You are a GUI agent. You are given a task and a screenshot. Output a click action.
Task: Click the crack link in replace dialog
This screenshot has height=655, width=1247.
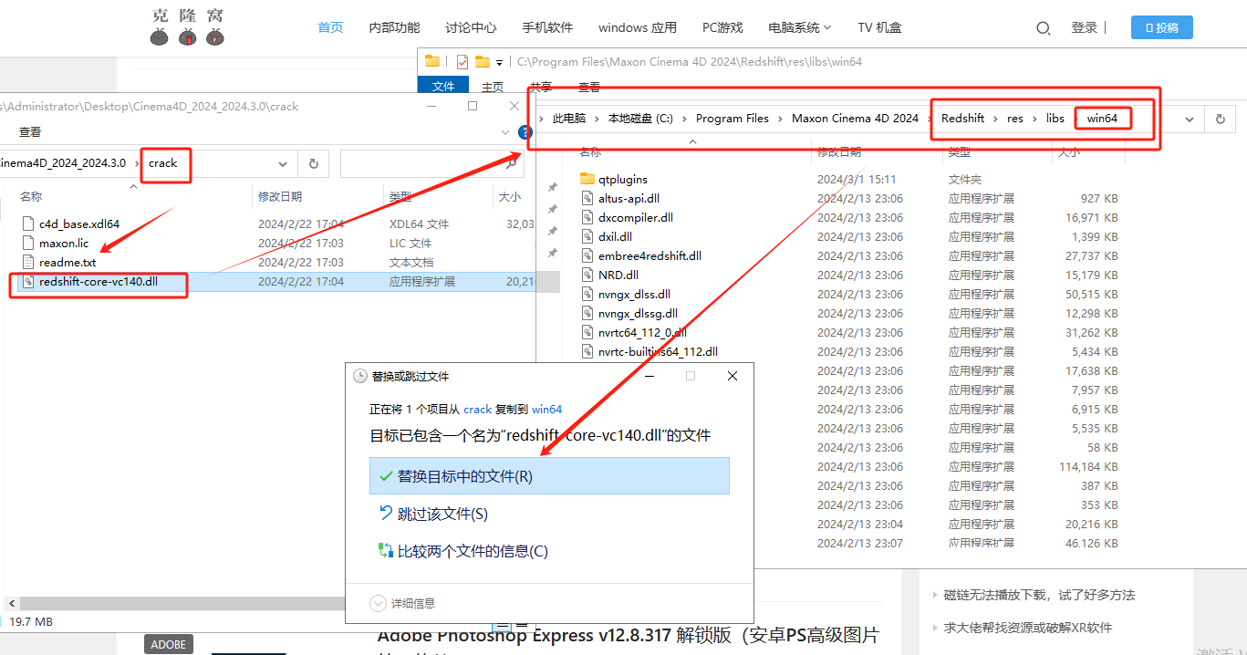tap(477, 410)
